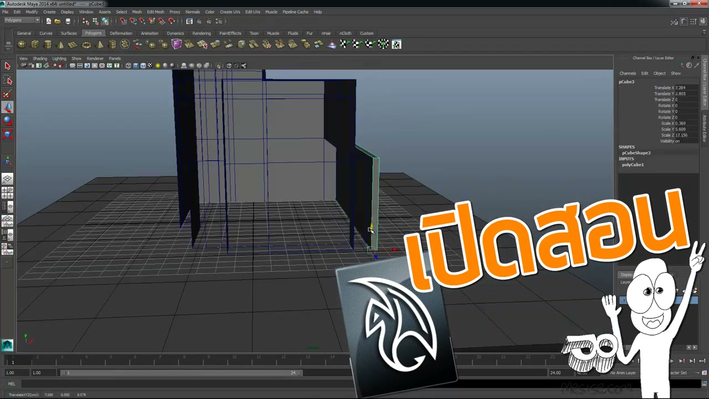The height and width of the screenshot is (399, 709).
Task: Enable Snap to grids magnet icon
Action: click(123, 21)
